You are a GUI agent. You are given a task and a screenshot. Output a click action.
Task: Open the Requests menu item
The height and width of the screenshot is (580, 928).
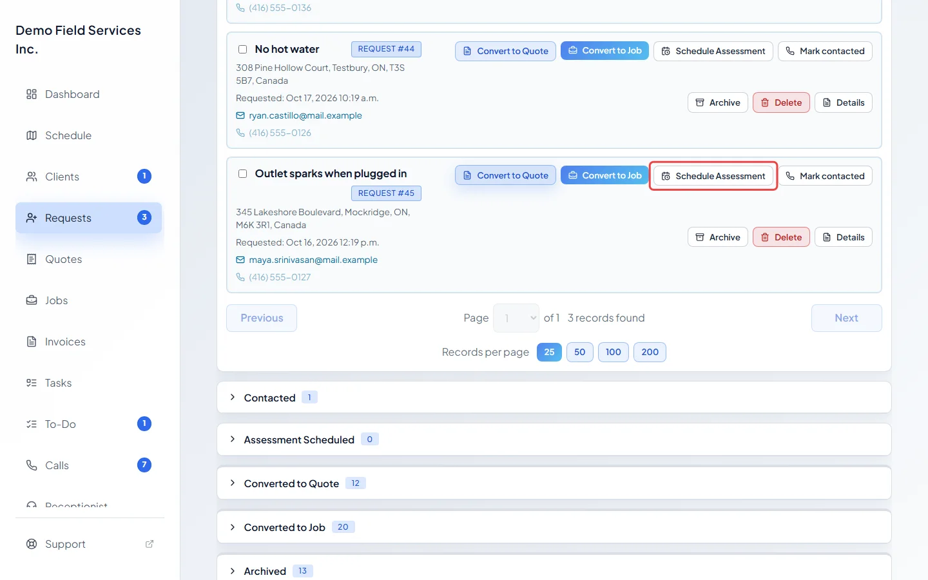pos(88,218)
